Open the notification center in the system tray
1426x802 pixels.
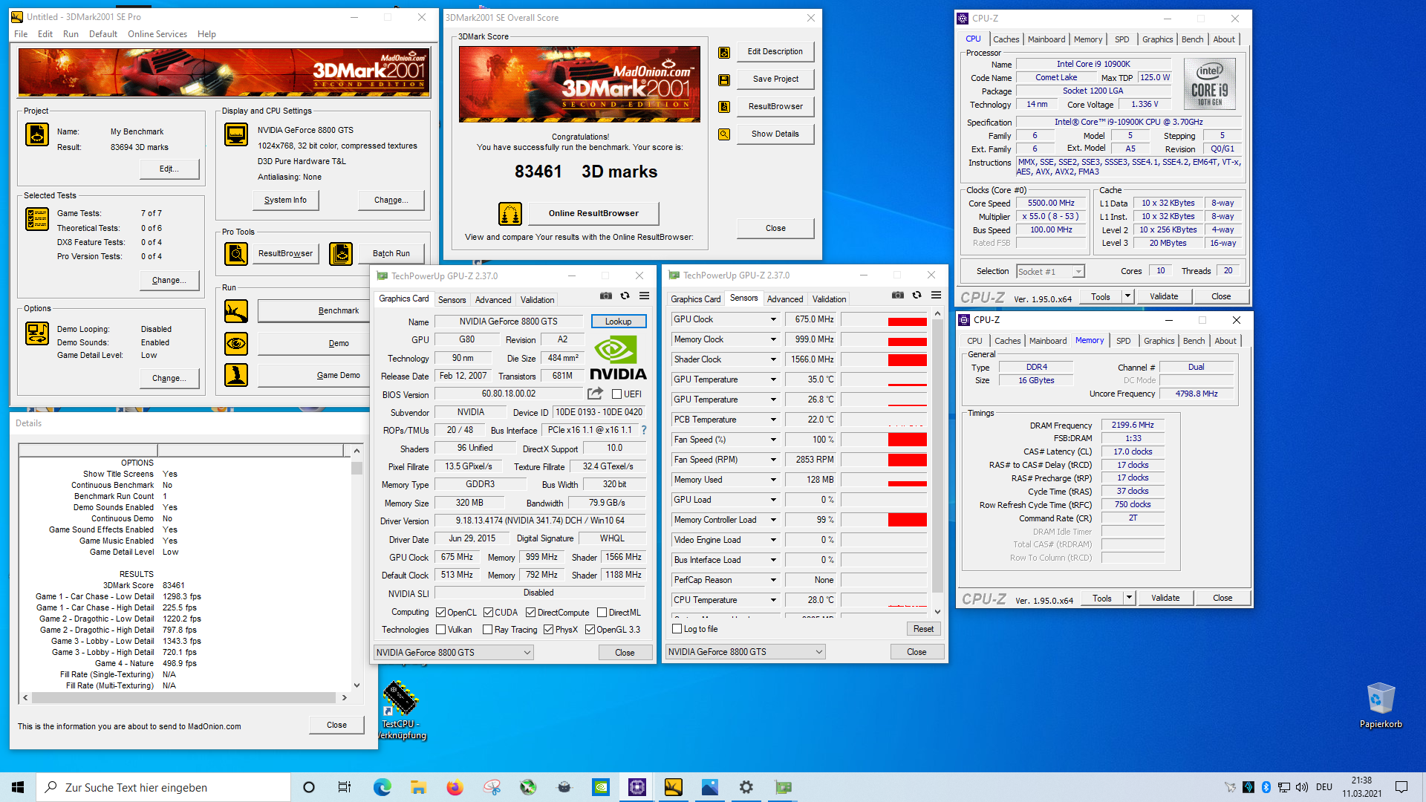(1401, 787)
